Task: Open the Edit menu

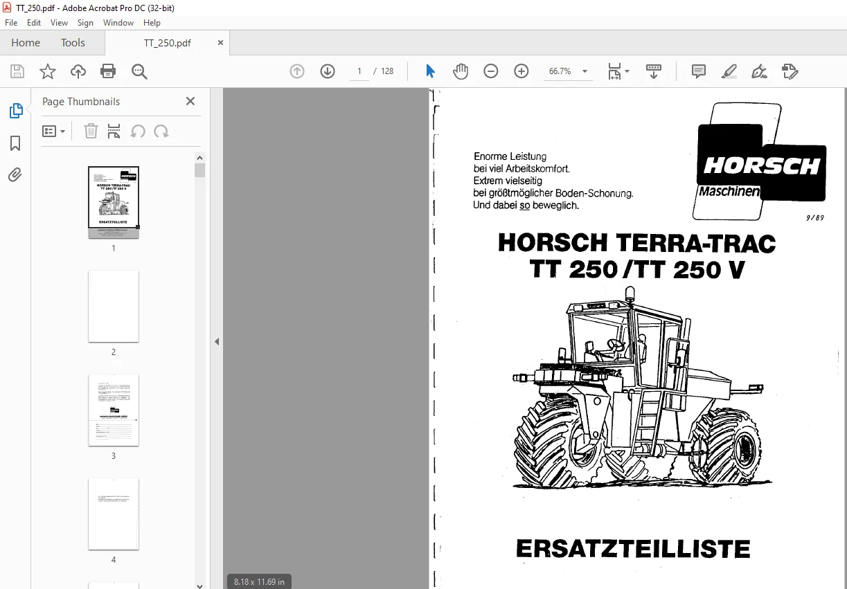Action: (x=34, y=23)
